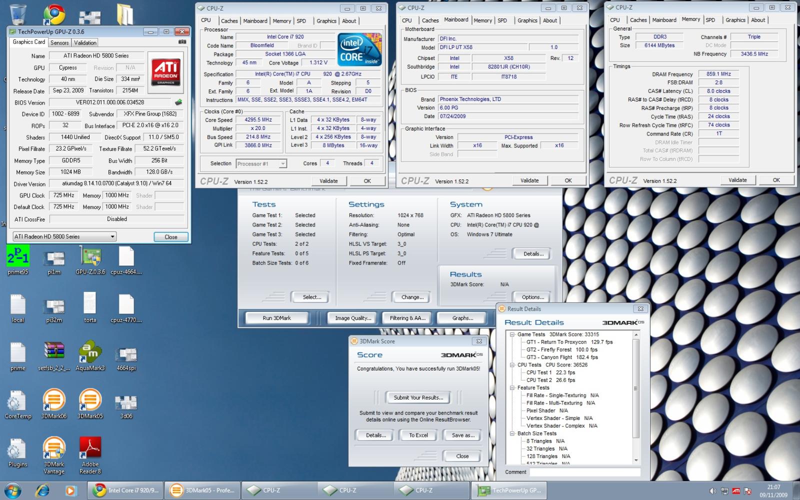The height and width of the screenshot is (500, 800).
Task: Click Filtering & AA button
Action: 407,318
